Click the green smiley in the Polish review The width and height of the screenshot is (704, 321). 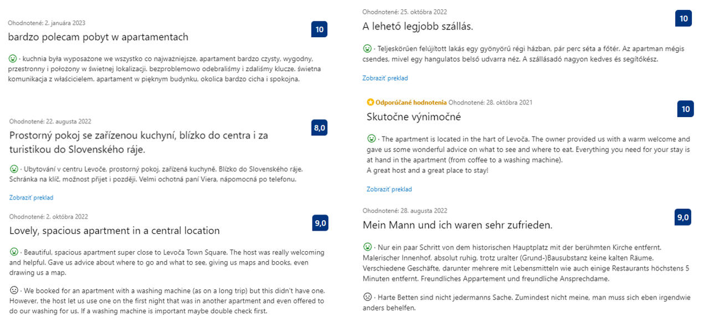click(13, 58)
